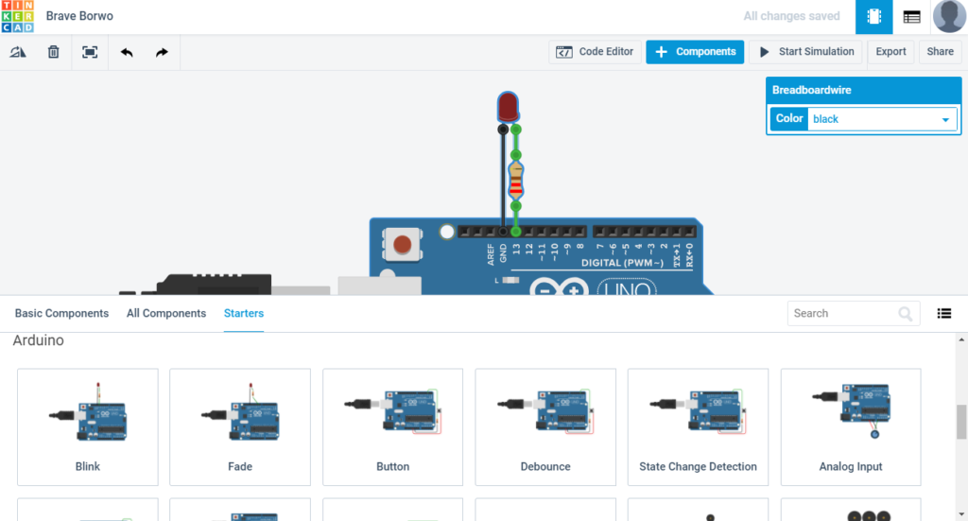
Task: Click the trash delete icon
Action: click(x=54, y=52)
